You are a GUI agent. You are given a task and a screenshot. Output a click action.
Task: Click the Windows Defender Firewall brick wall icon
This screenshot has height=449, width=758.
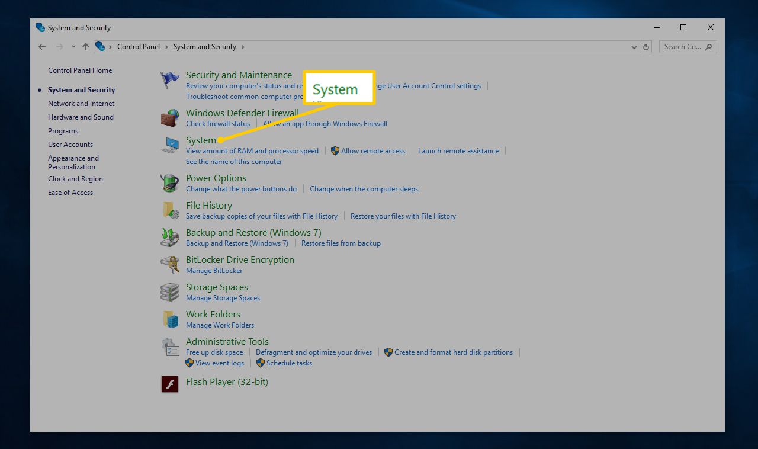click(x=170, y=118)
